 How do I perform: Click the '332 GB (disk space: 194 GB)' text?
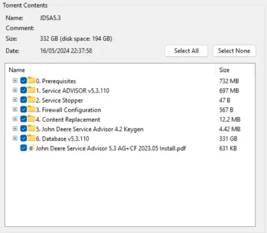coord(76,39)
